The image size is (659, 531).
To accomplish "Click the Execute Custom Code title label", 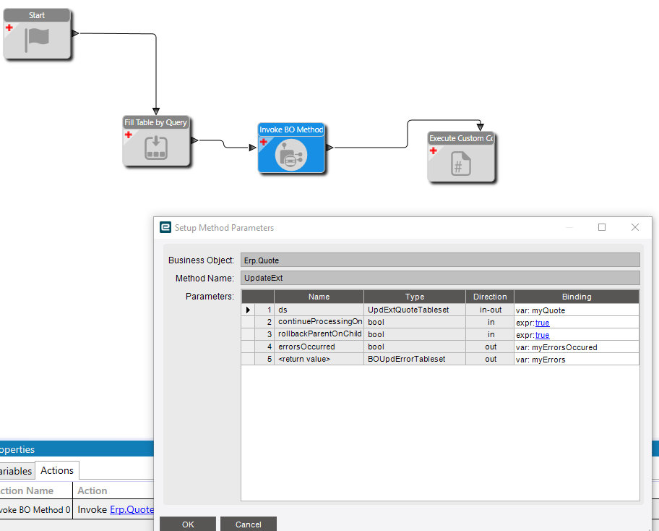I will coord(461,138).
